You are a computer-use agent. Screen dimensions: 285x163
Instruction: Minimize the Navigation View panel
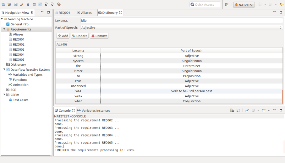[x=42, y=12]
